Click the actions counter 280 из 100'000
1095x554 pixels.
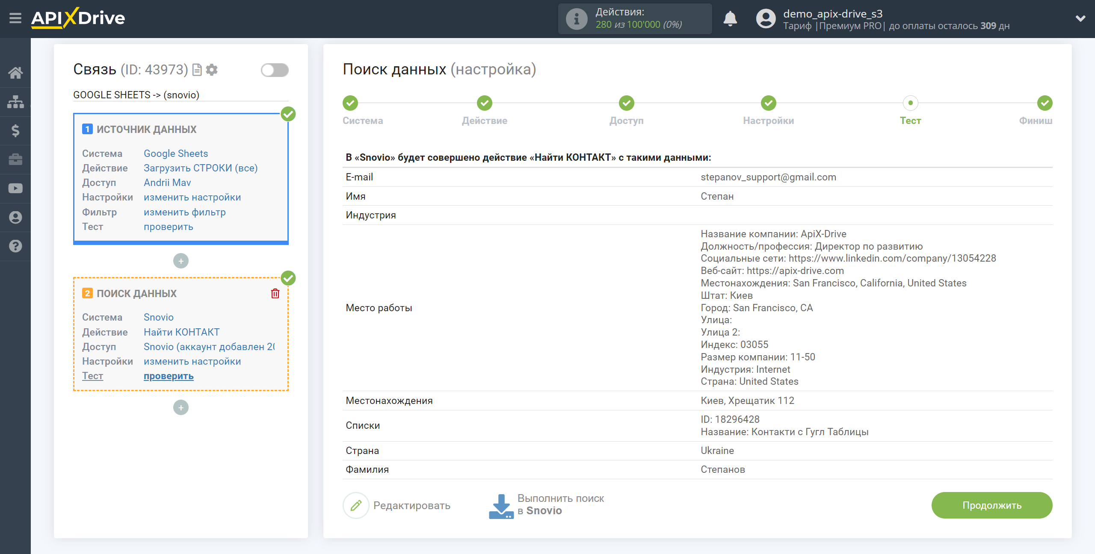(639, 25)
